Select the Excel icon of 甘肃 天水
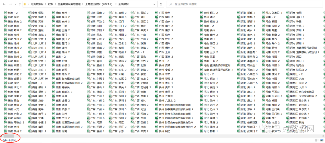325x143 pixels. tap(88, 35)
